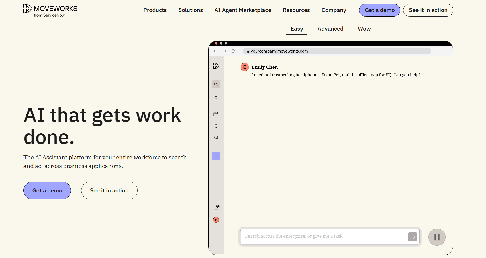This screenshot has width=486, height=258.
Task: Open AI Agent Marketplace in the navigation
Action: (x=243, y=10)
